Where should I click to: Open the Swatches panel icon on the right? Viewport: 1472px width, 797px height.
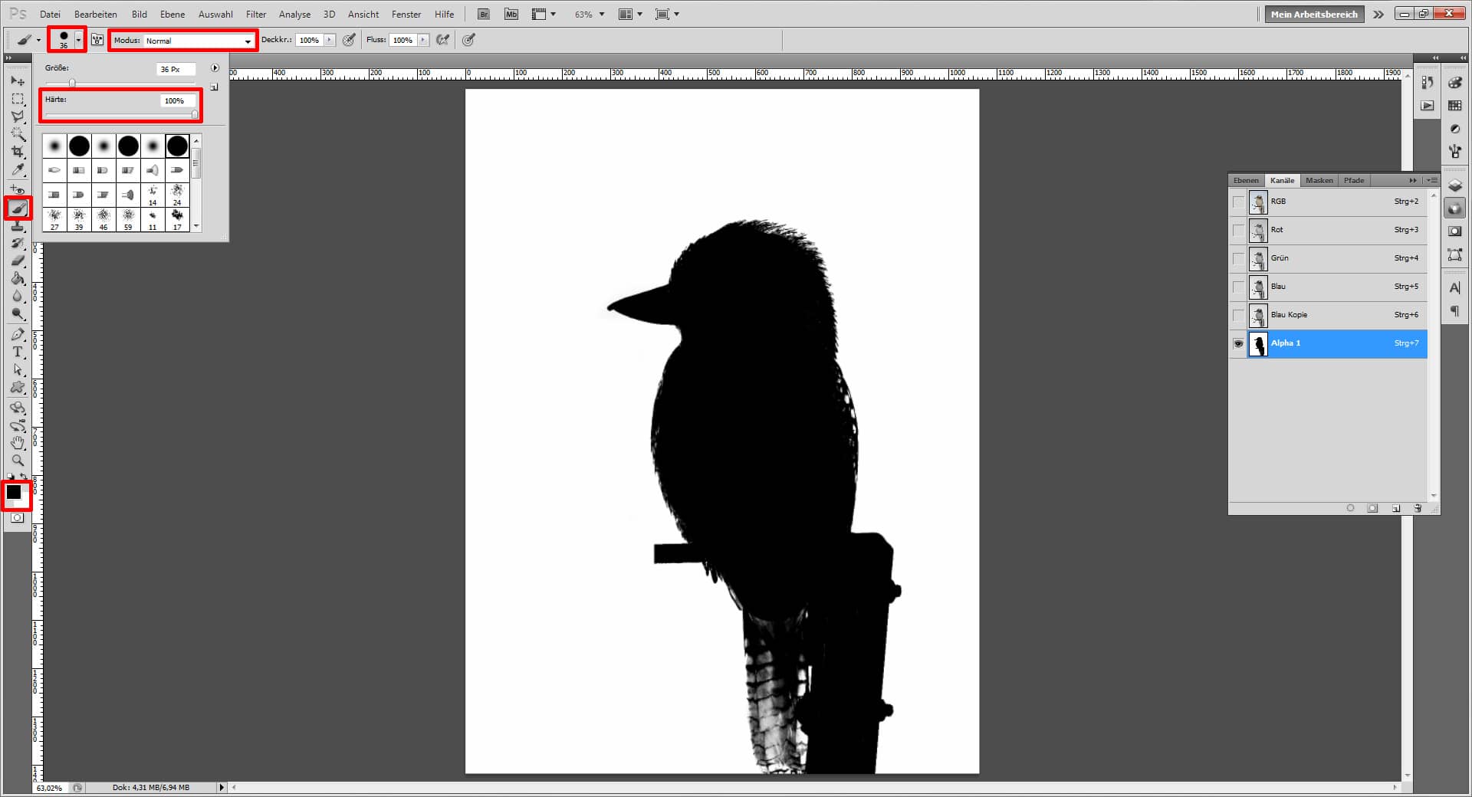tap(1455, 106)
